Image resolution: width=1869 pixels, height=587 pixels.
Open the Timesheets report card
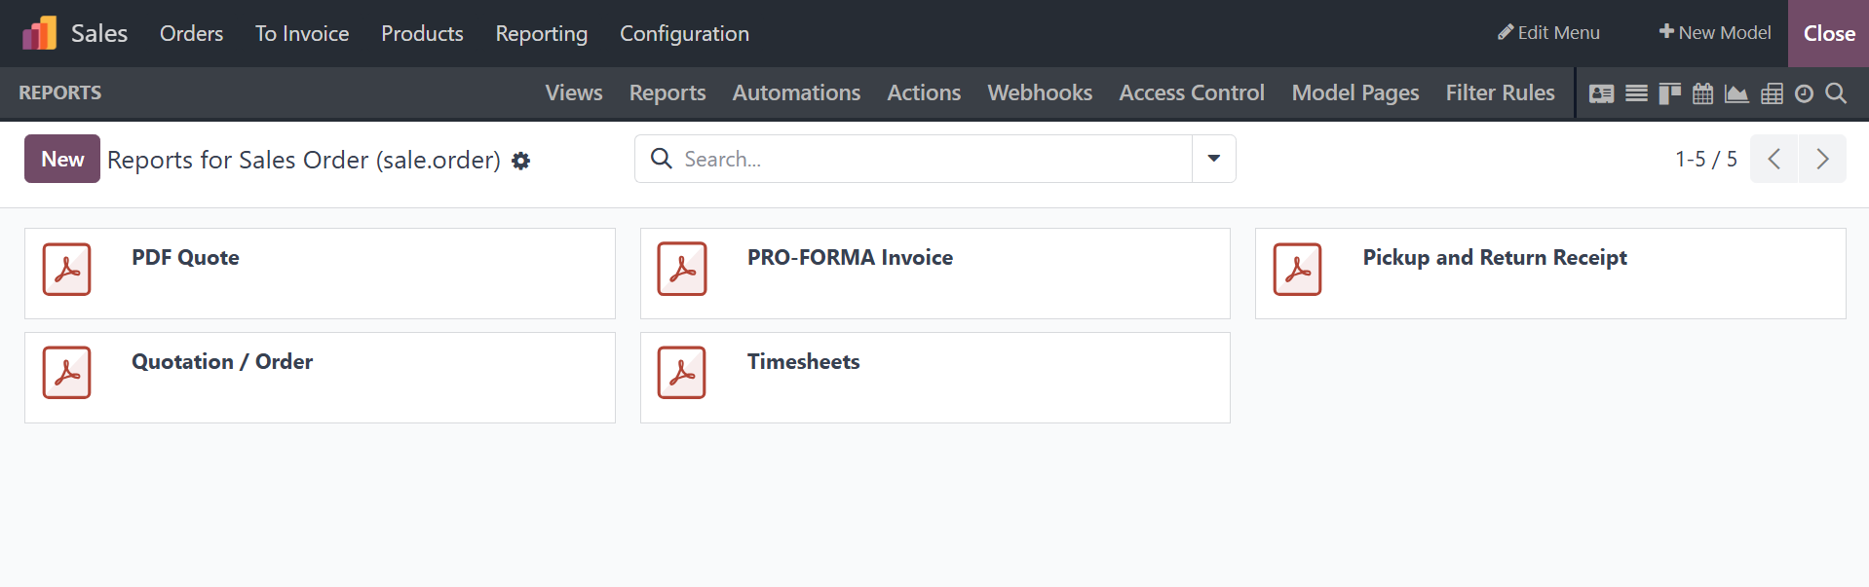(x=935, y=378)
